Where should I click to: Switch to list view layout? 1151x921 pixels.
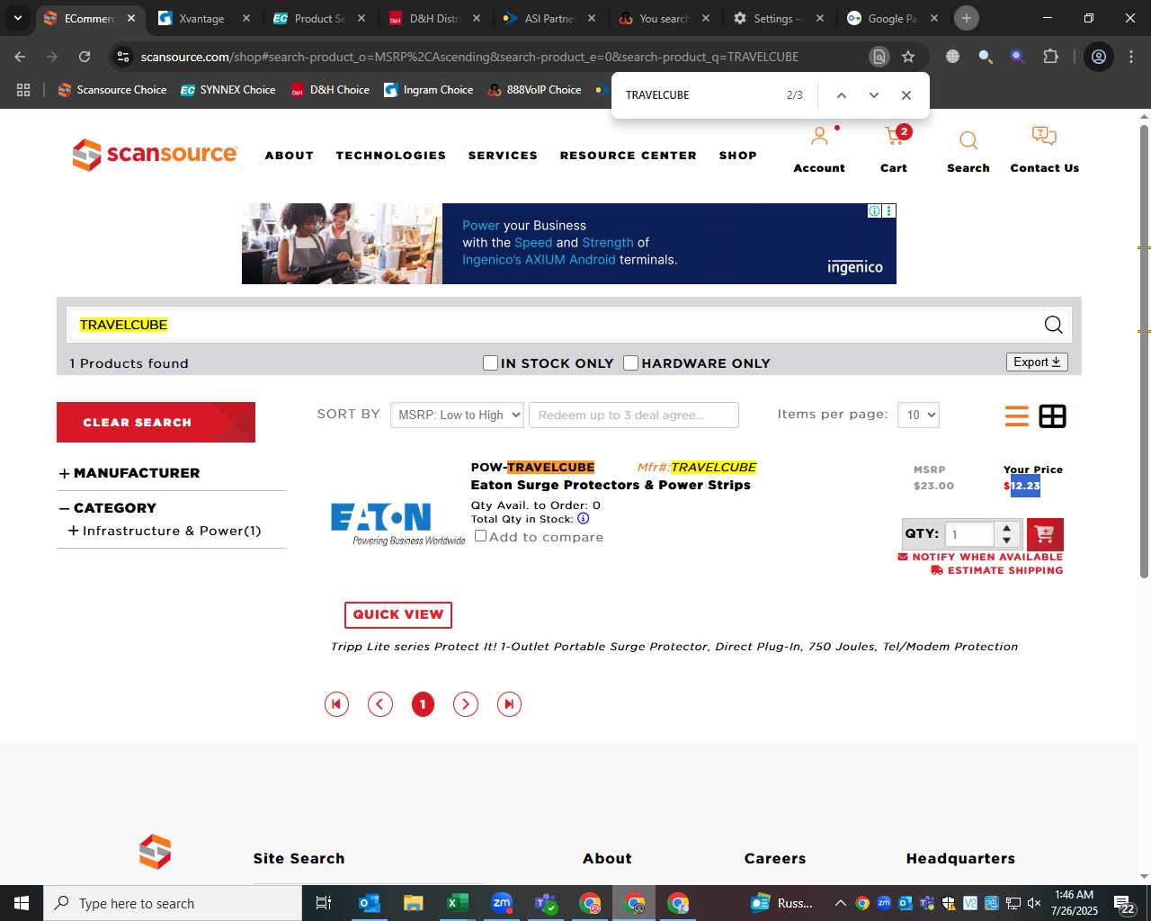click(x=1017, y=416)
